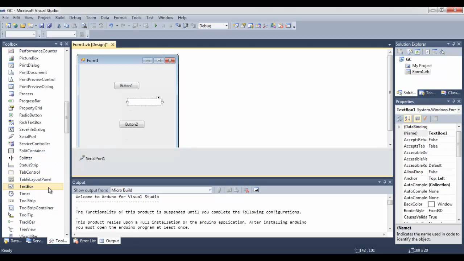Screen dimensions: 464x261
Task: Open the Build menu
Action: [60, 17]
